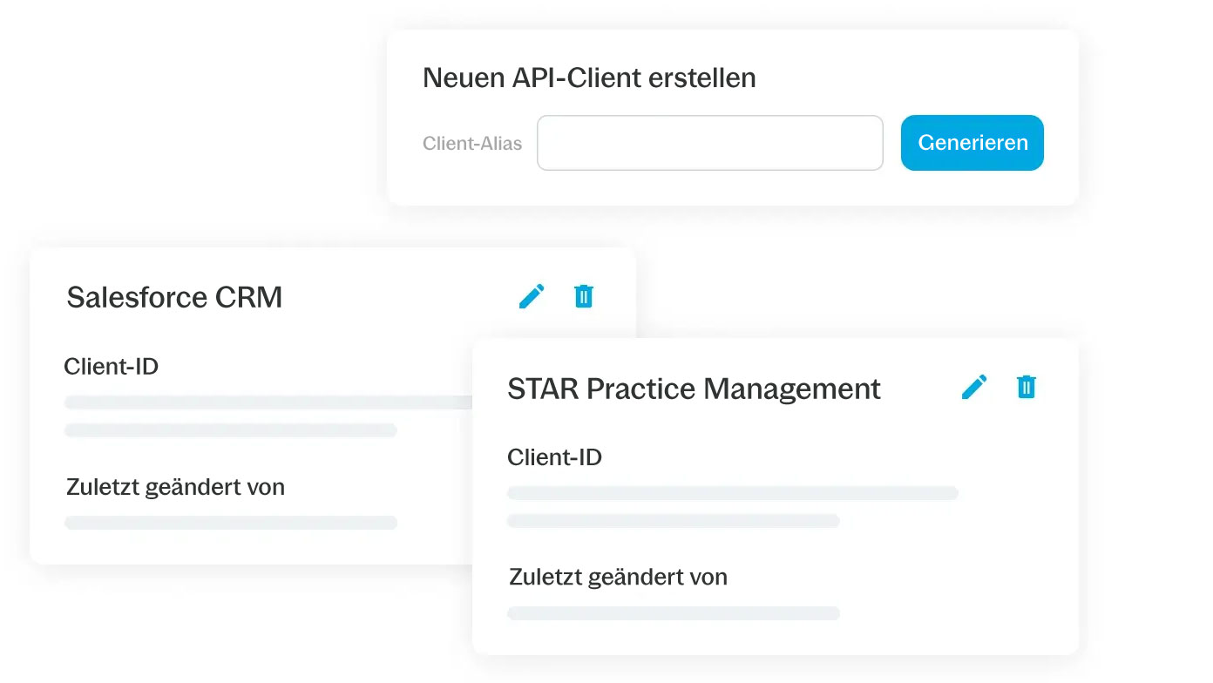Screen dimensions: 1213x683
Task: Edit the Salesforce CRM client
Action: click(x=531, y=296)
